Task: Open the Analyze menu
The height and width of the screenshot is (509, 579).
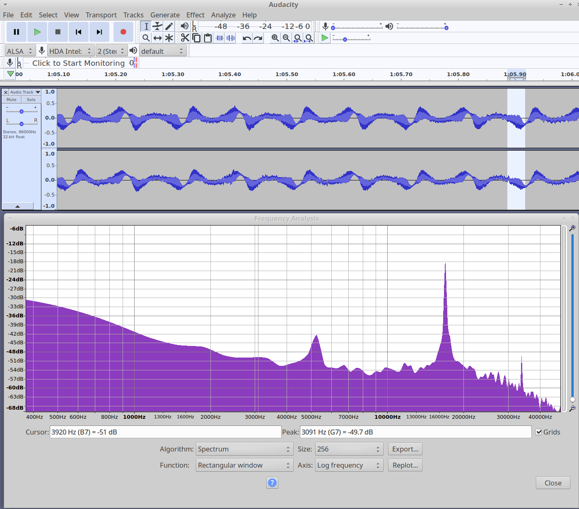Action: click(223, 15)
